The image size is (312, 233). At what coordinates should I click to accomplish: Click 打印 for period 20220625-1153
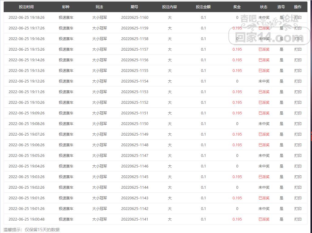tap(298, 92)
